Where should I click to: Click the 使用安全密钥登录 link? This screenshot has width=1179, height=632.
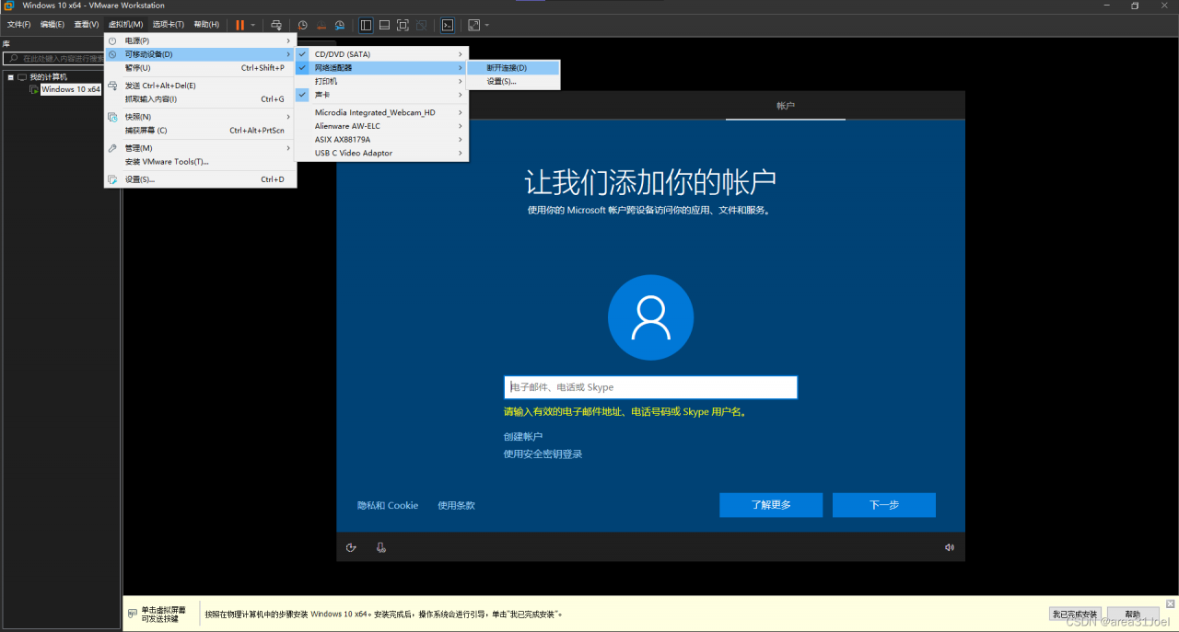[x=543, y=454]
